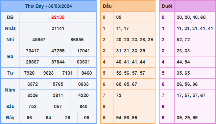Click Đầu values '31, 31, 33, 35'
The width and height of the screenshot is (216, 124).
130,51
